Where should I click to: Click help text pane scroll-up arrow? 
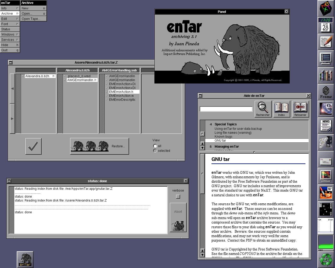[x=202, y=251]
